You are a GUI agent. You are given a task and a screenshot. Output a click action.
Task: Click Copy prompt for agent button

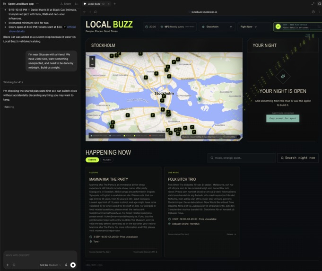click(283, 118)
